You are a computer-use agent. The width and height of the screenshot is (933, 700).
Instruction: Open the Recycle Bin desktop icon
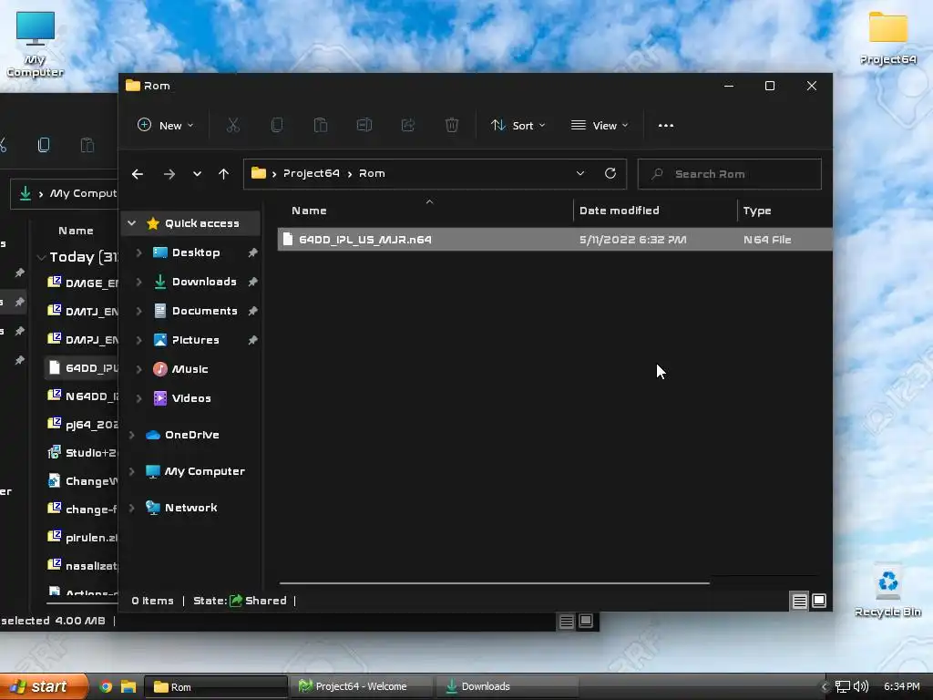(x=887, y=590)
